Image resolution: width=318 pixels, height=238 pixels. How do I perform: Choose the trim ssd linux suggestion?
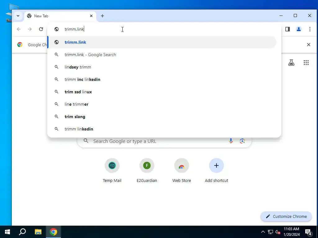pos(162,92)
